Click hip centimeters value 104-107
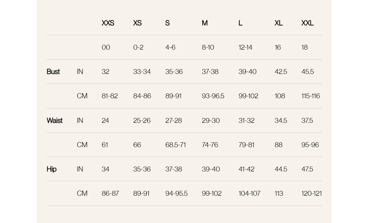This screenshot has height=223, width=369. tap(249, 194)
